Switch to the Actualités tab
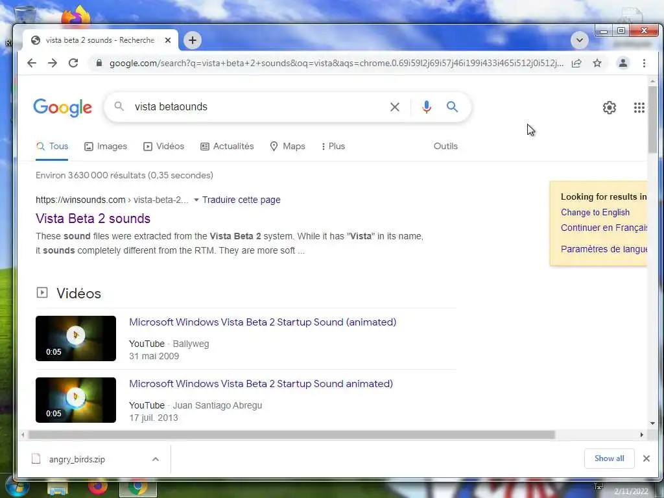The height and width of the screenshot is (498, 664). [227, 147]
